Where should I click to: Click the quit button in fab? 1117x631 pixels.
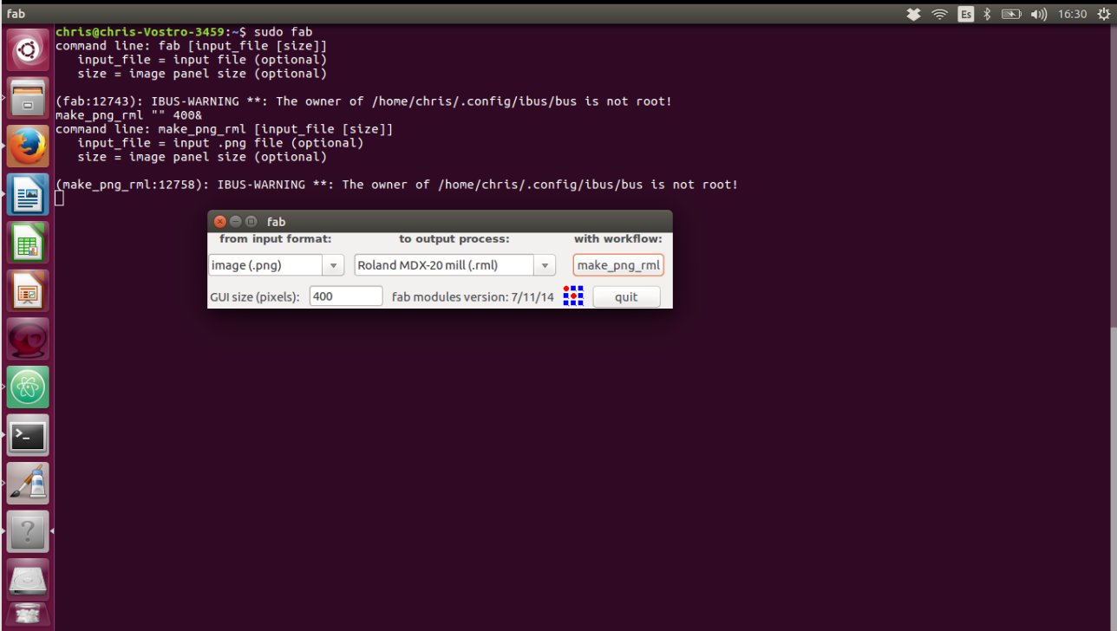pos(626,296)
